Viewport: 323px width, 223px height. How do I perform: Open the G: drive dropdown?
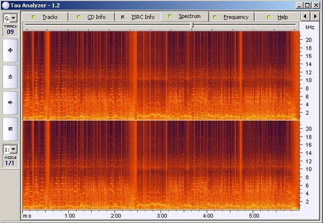(x=13, y=18)
